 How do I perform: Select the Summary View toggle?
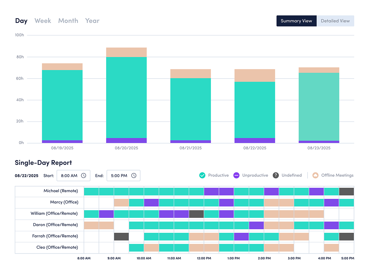click(296, 21)
